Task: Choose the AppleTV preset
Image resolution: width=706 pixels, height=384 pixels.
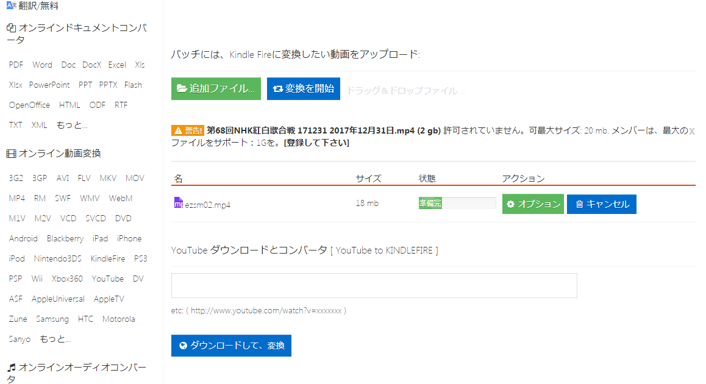Action: click(109, 299)
